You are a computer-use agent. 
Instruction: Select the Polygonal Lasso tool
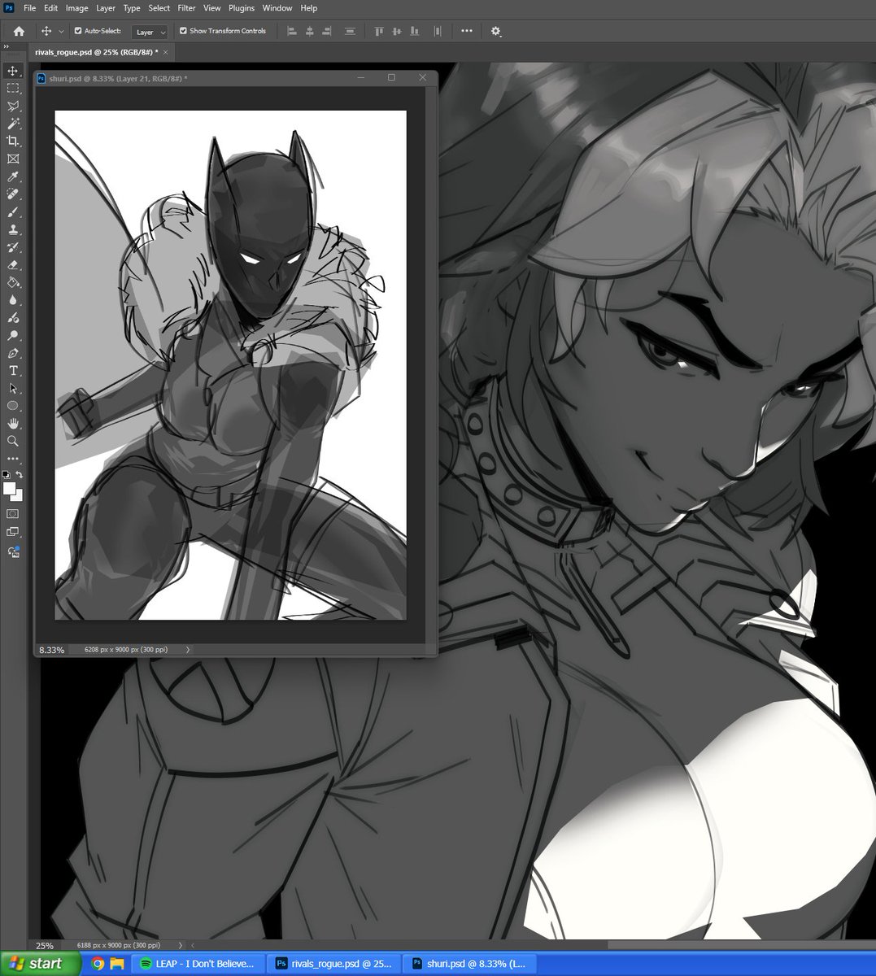pyautogui.click(x=13, y=106)
